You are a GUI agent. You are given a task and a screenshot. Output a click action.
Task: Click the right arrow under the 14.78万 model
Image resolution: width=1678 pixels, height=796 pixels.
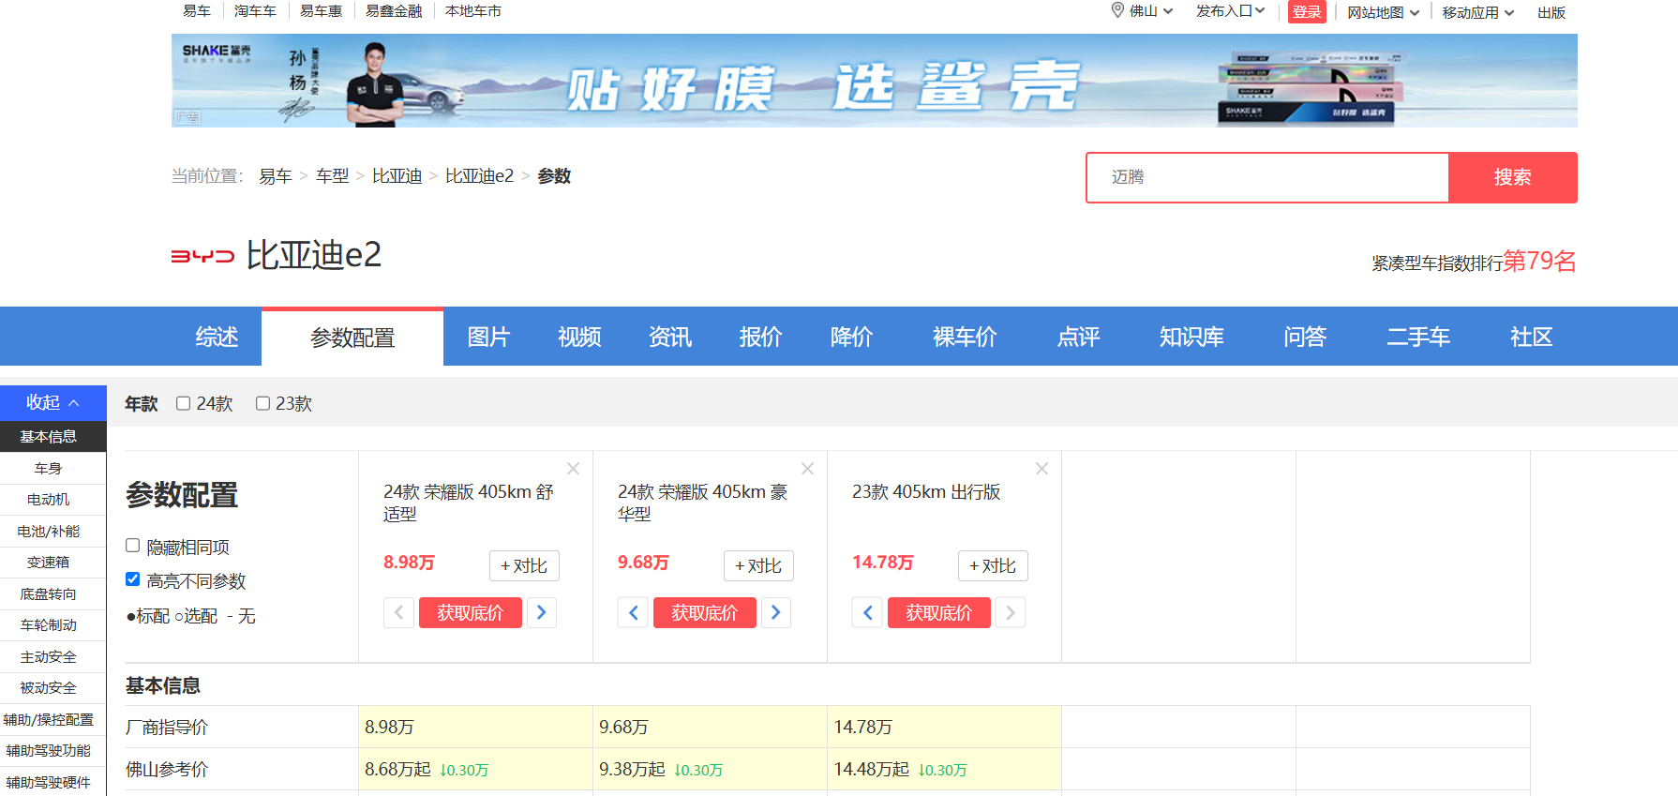[1011, 612]
